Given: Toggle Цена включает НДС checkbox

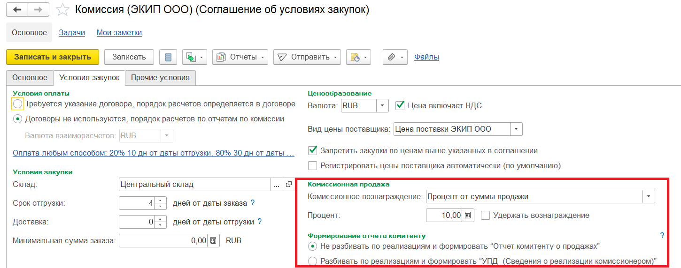Looking at the screenshot, I should pos(400,105).
